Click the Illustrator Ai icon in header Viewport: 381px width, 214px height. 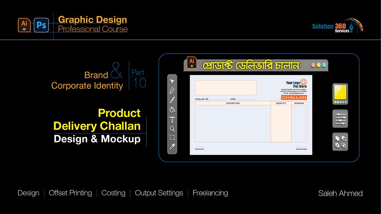(x=24, y=25)
